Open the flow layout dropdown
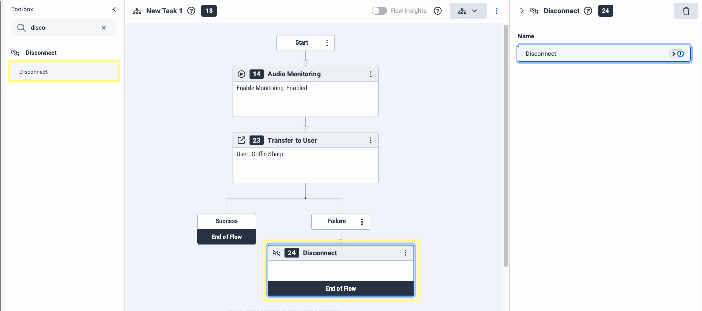The width and height of the screenshot is (702, 311). pos(468,11)
